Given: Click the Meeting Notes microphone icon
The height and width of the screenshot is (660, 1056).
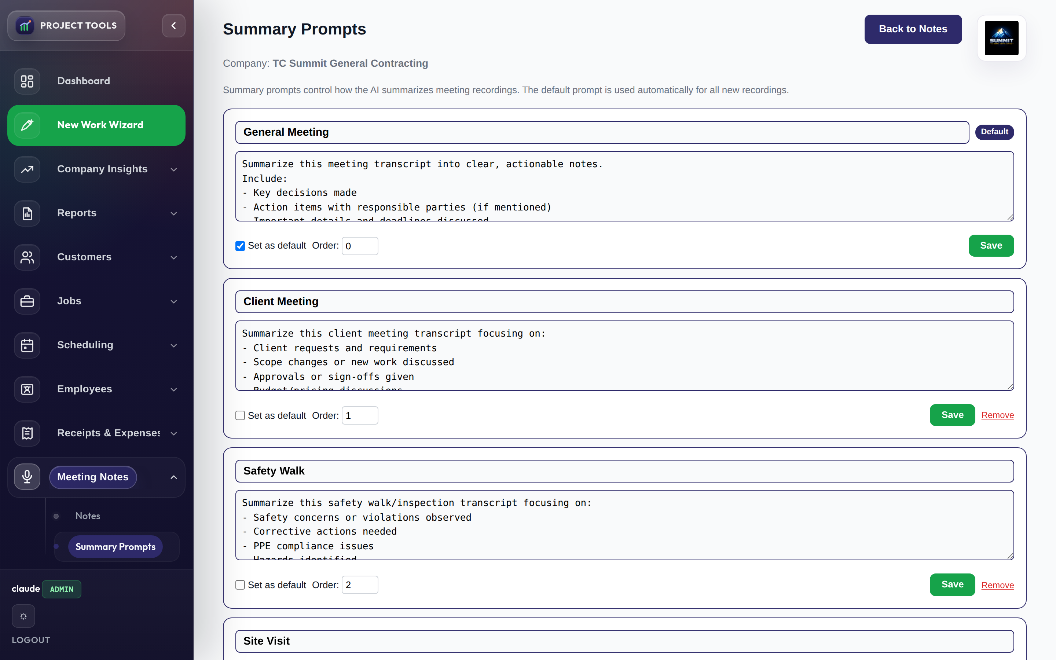Looking at the screenshot, I should tap(27, 477).
